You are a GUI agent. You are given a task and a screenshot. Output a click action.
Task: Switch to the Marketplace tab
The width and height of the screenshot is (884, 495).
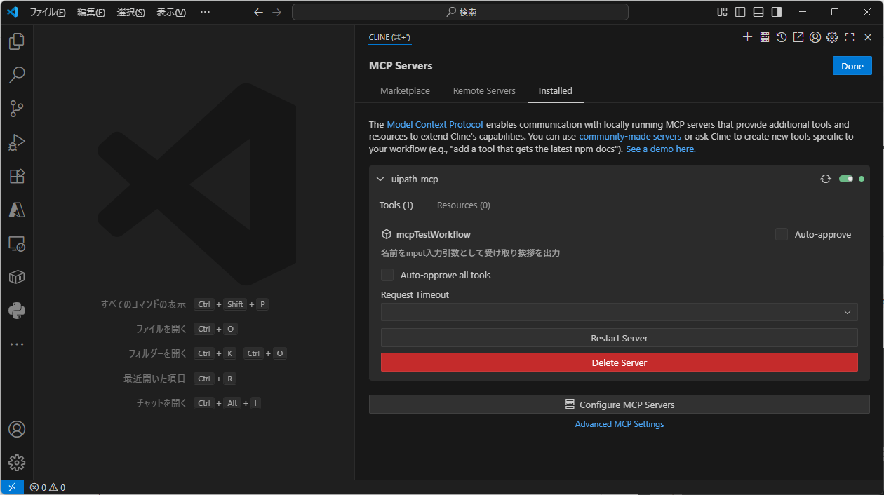pyautogui.click(x=405, y=91)
